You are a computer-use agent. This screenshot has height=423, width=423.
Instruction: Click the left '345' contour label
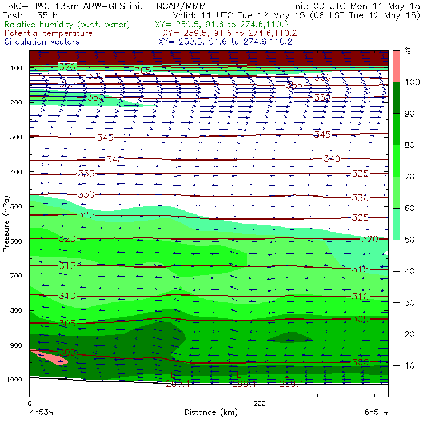point(105,138)
